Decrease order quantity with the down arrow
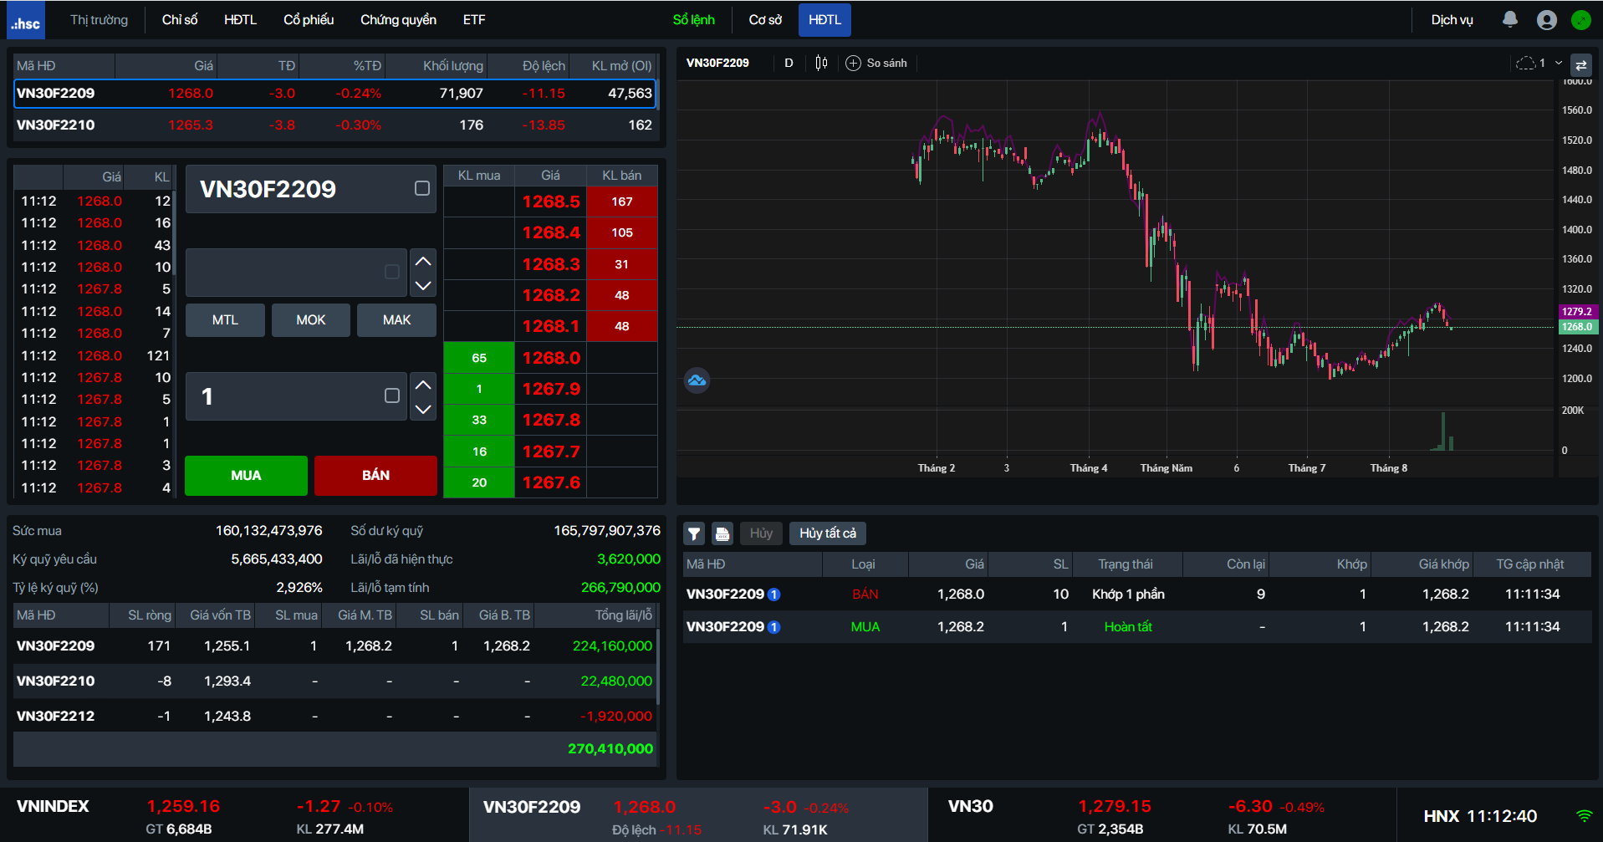The height and width of the screenshot is (842, 1603). (x=423, y=409)
